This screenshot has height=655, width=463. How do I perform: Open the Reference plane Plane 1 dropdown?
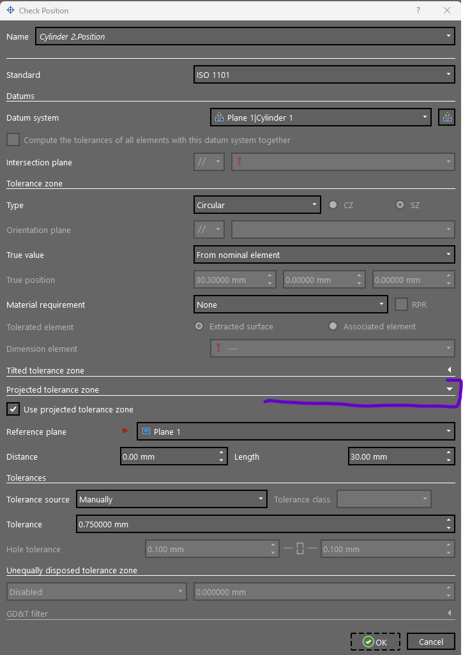click(296, 432)
